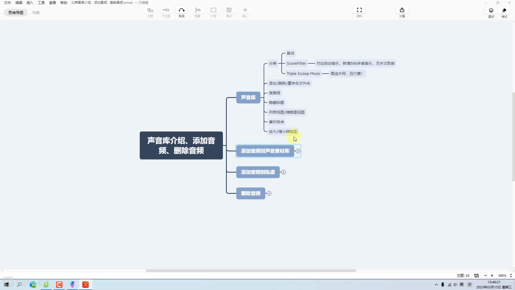Click the Note (笔记) toolbar icon
Screen dimensions: 515x290
click(x=229, y=10)
